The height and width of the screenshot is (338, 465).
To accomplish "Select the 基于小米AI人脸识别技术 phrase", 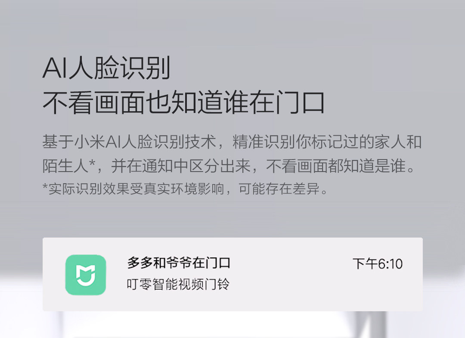I will 129,142.
